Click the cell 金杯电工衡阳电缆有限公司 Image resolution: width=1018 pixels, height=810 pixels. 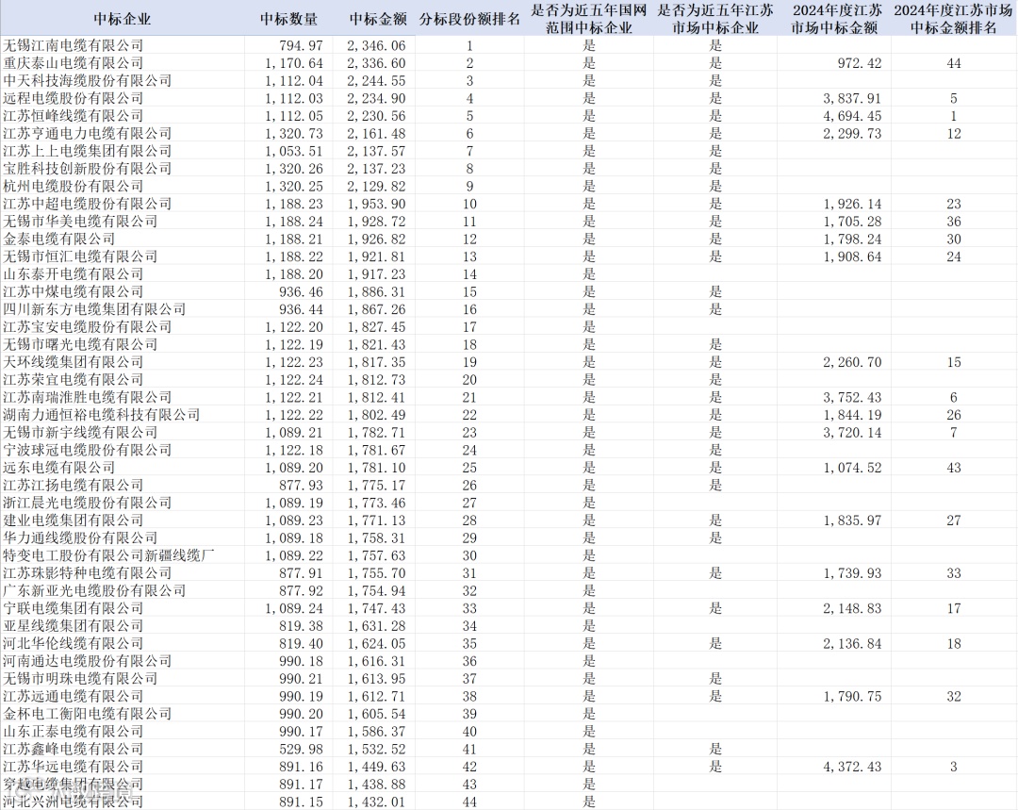click(88, 713)
